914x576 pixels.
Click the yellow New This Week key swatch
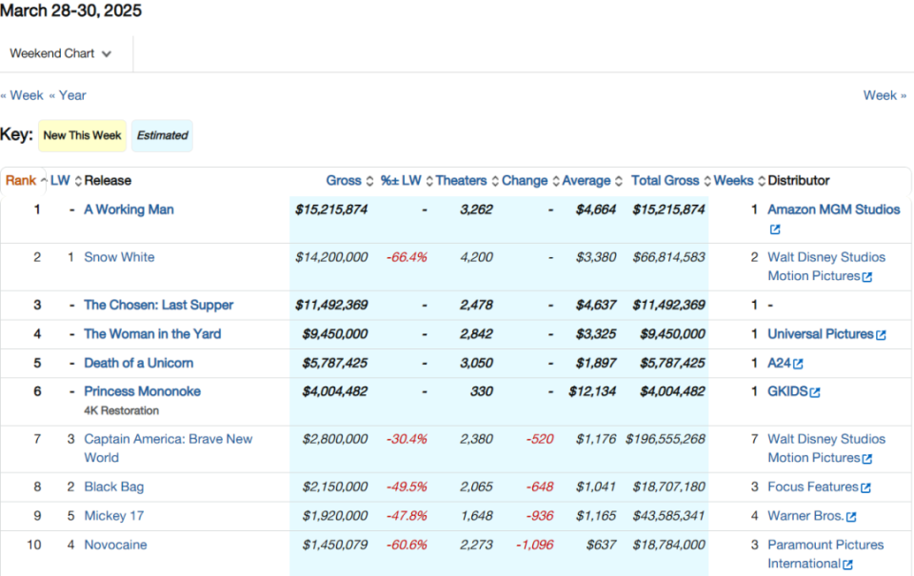(82, 135)
